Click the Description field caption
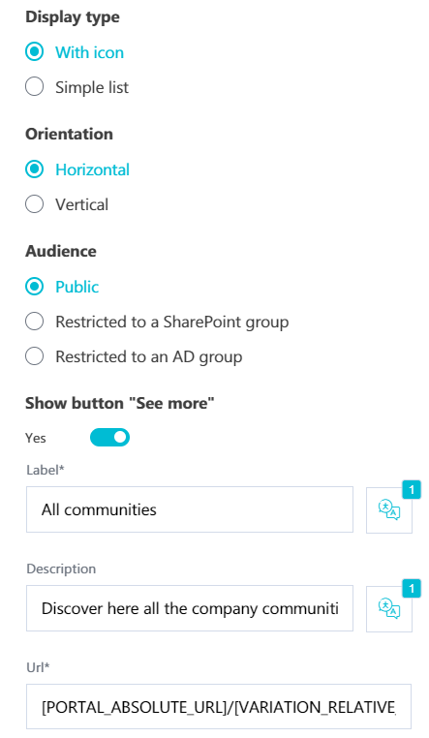The width and height of the screenshot is (429, 738). (61, 569)
